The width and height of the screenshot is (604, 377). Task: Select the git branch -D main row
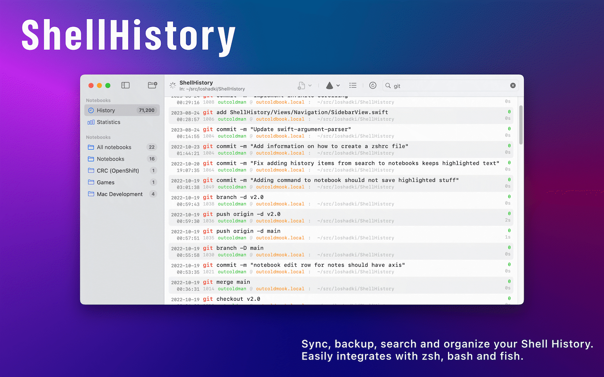coord(342,251)
